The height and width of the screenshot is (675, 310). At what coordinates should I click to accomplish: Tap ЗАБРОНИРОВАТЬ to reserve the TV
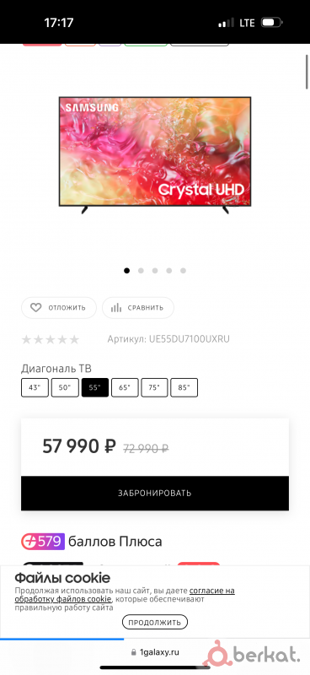(155, 493)
